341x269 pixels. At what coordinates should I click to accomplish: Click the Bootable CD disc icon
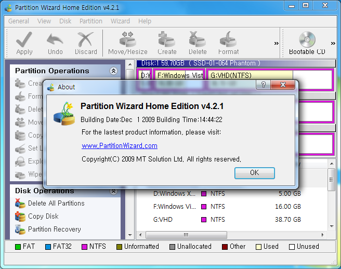[x=307, y=39]
